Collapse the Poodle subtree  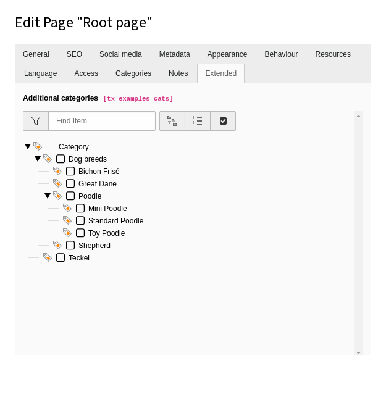point(48,196)
